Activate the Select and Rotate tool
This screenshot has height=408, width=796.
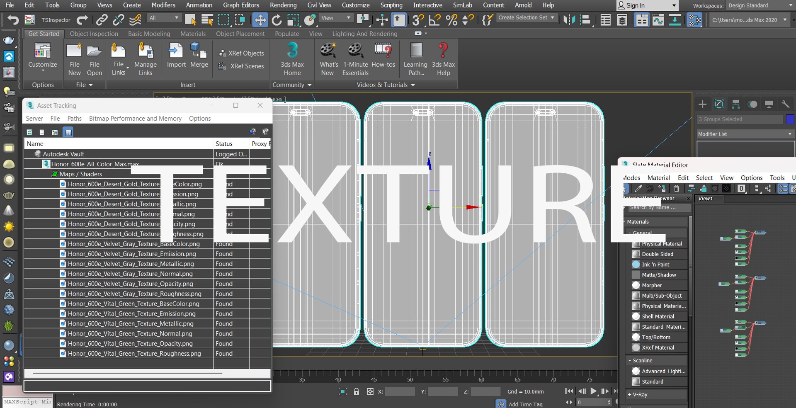tap(277, 19)
